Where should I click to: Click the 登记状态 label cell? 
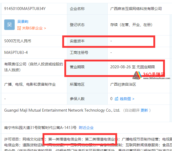click(87, 25)
